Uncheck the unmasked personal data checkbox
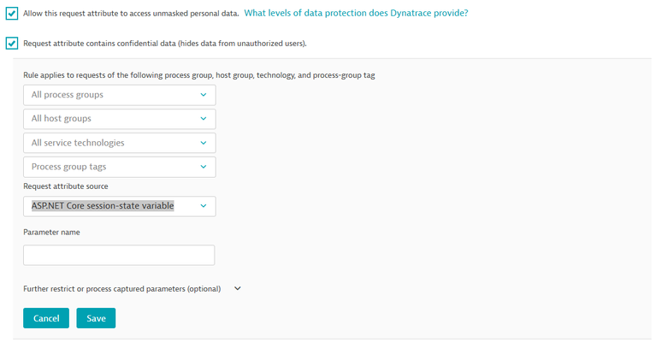 (x=12, y=14)
